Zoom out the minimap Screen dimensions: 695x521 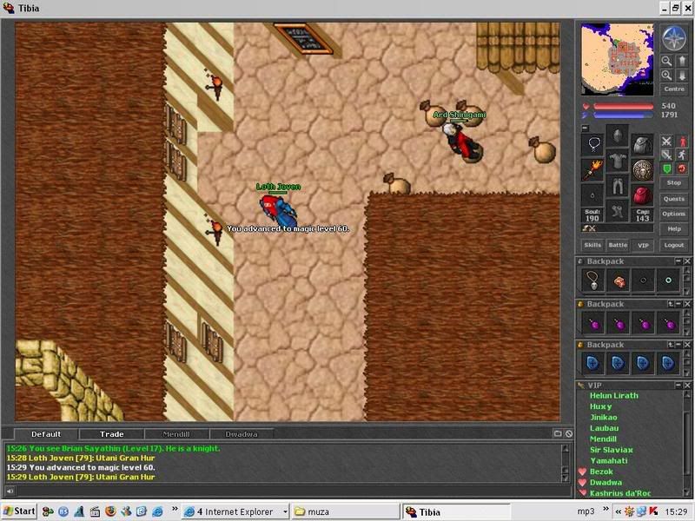tap(666, 61)
